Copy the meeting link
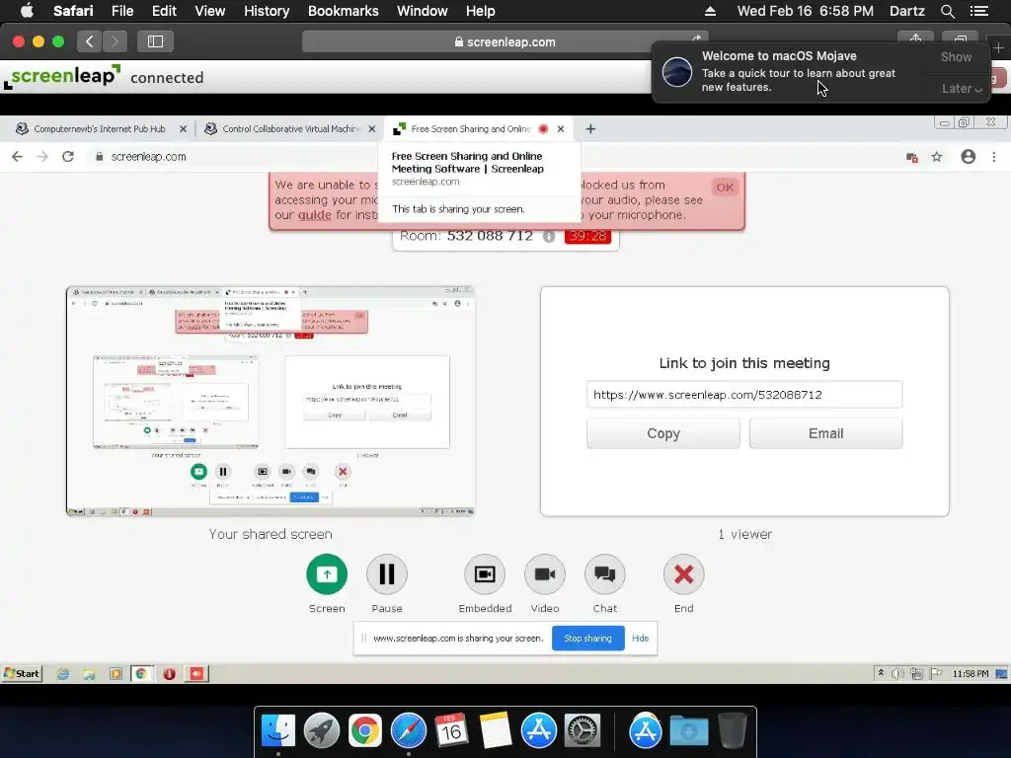Screen dimensions: 1011x758 [662, 433]
